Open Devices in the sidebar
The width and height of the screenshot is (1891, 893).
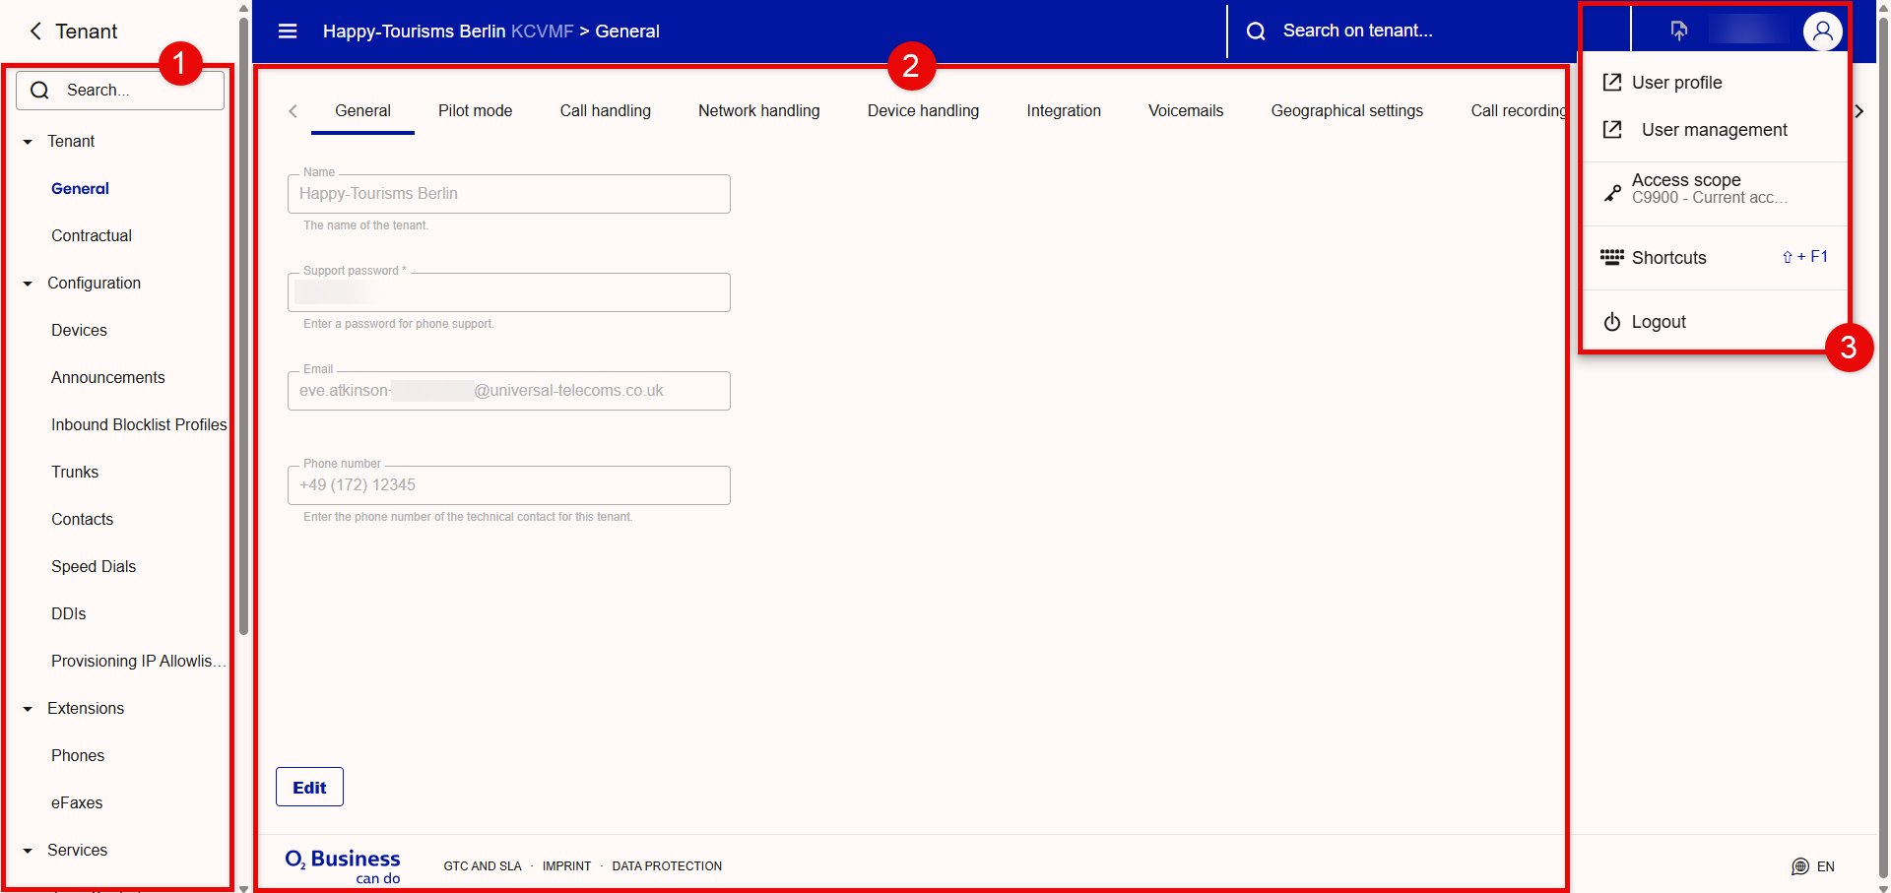click(79, 331)
